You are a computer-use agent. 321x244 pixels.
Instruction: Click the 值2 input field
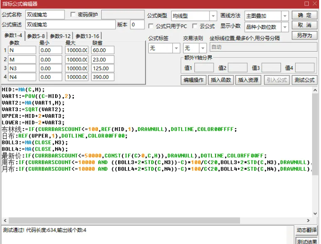(x=238, y=68)
